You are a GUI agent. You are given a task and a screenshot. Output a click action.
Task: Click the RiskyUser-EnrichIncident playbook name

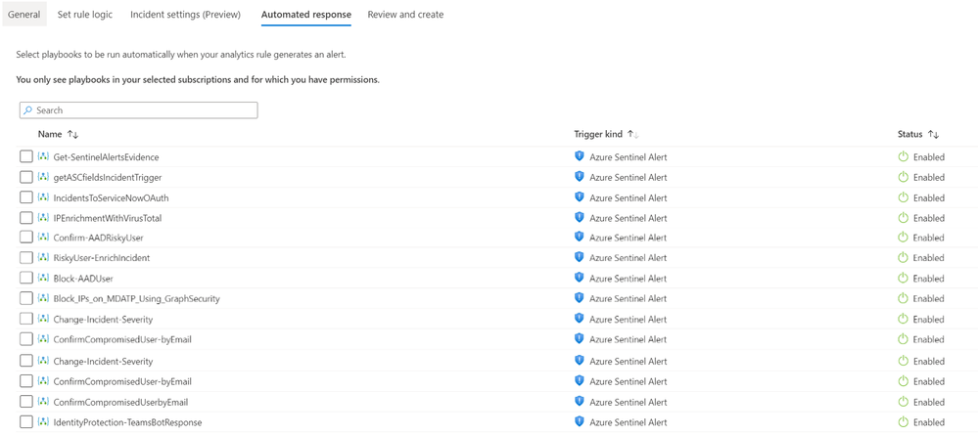tap(101, 257)
